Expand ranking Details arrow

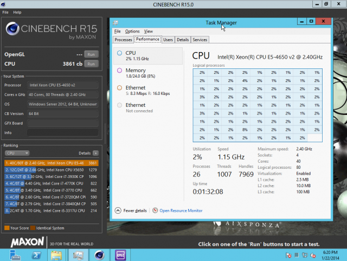(x=95, y=153)
